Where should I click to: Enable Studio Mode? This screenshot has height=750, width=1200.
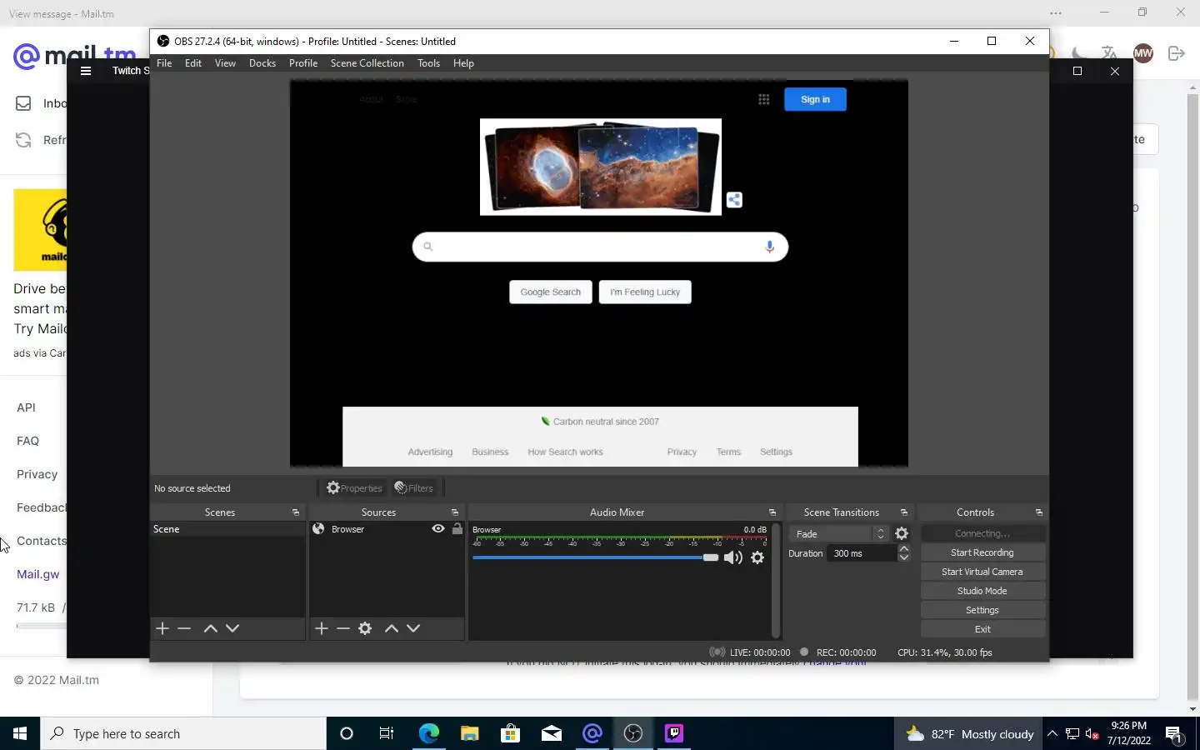pyautogui.click(x=982, y=591)
